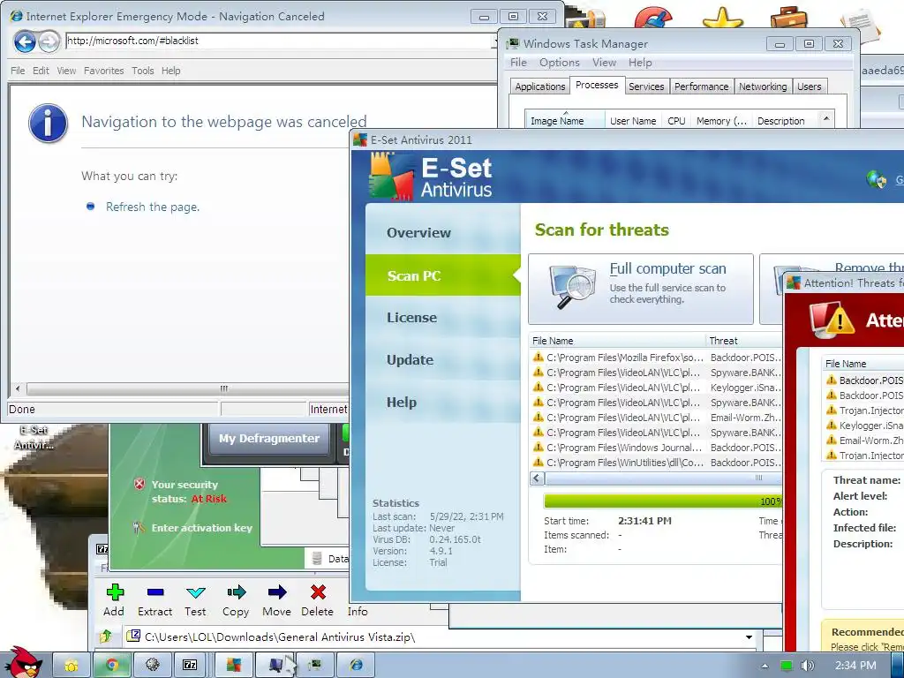The image size is (904, 678).
Task: Click the Back arrow in Internet Explorer
Action: pyautogui.click(x=25, y=41)
